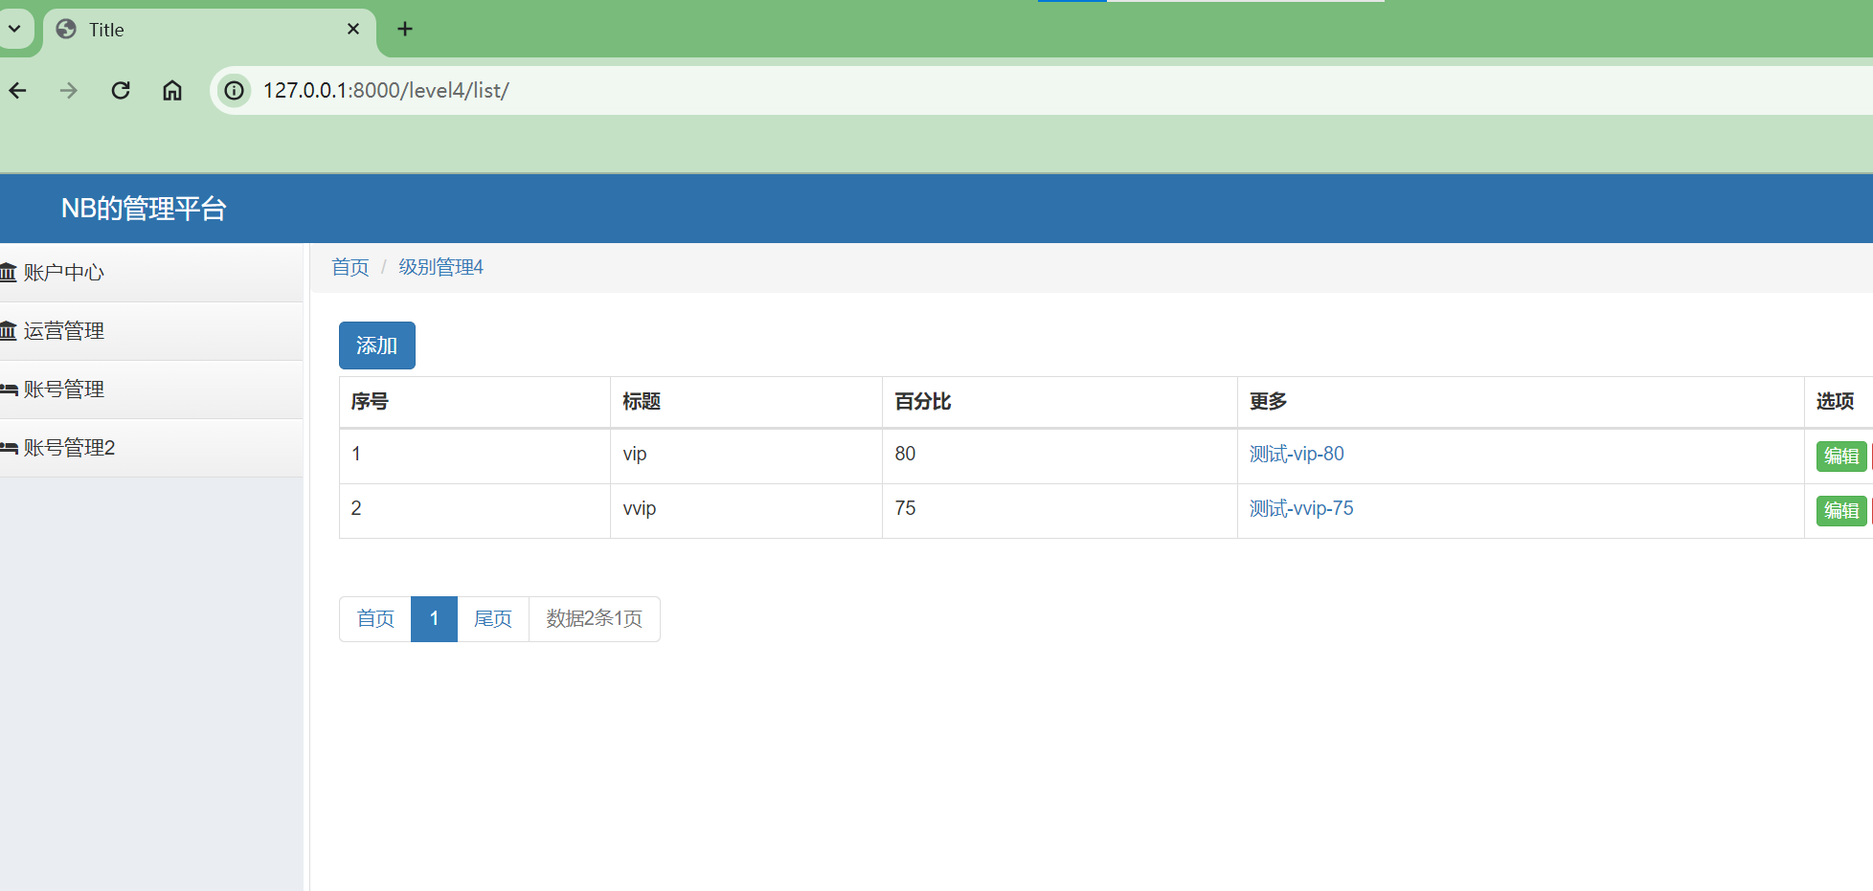
Task: Click serial number 1 cell
Action: 475,457
